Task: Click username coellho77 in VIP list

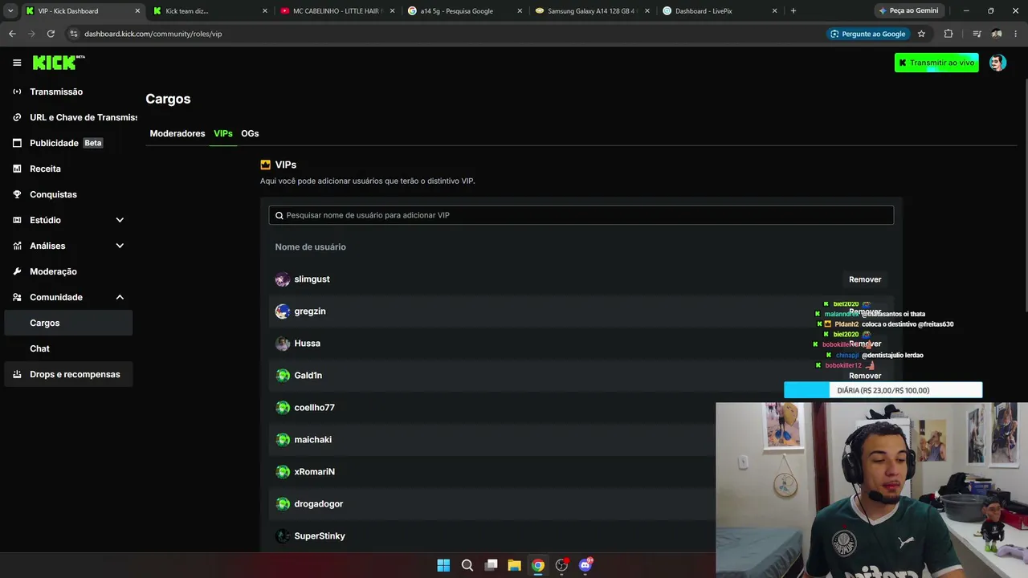Action: click(x=314, y=408)
